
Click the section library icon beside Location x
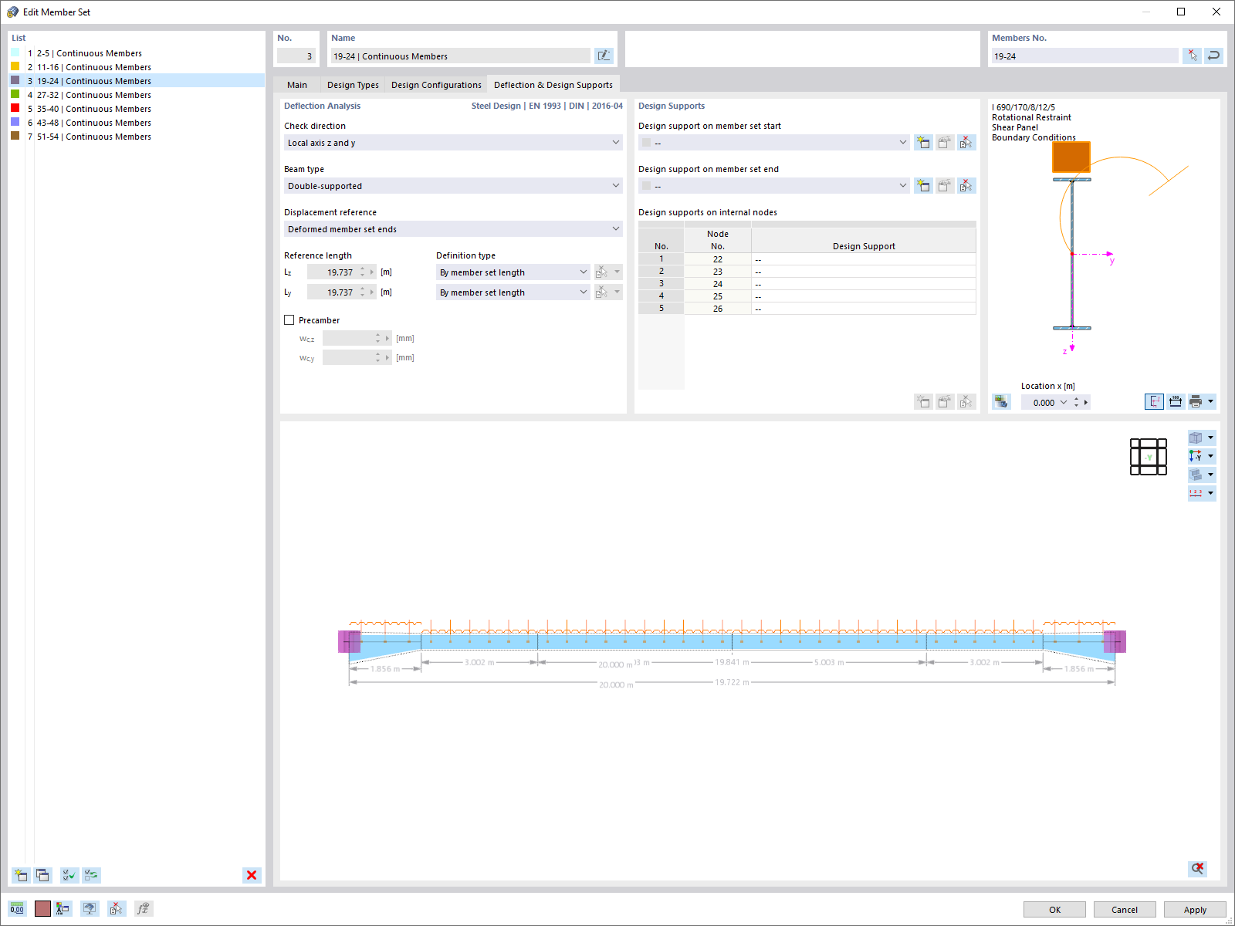point(1001,402)
